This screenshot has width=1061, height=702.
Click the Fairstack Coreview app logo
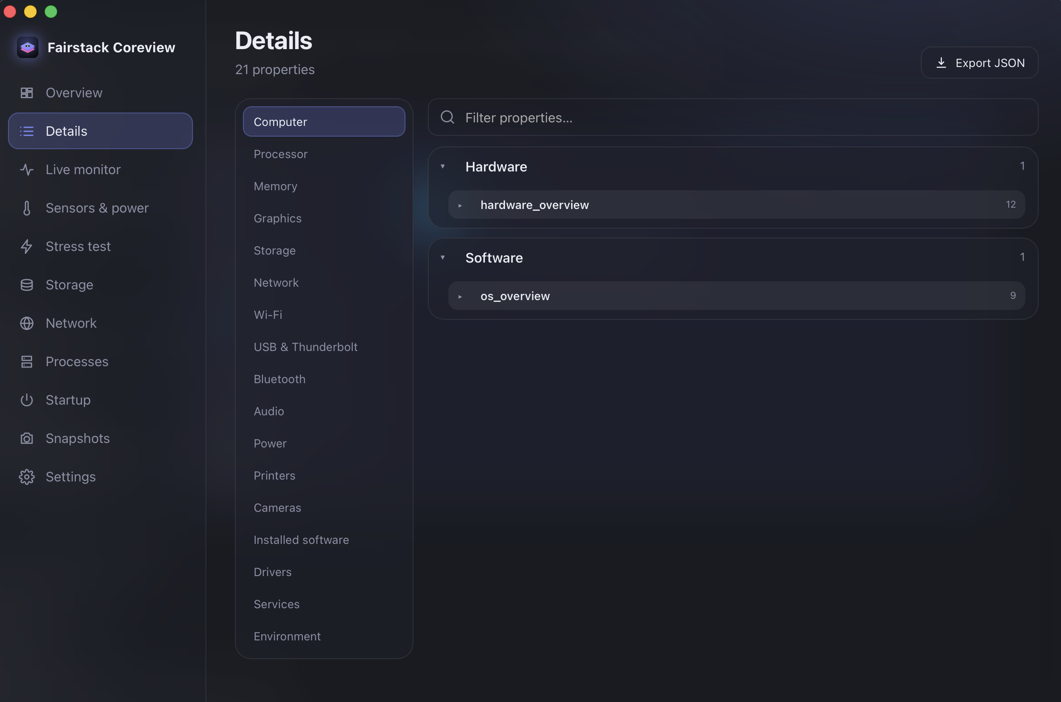pos(27,47)
